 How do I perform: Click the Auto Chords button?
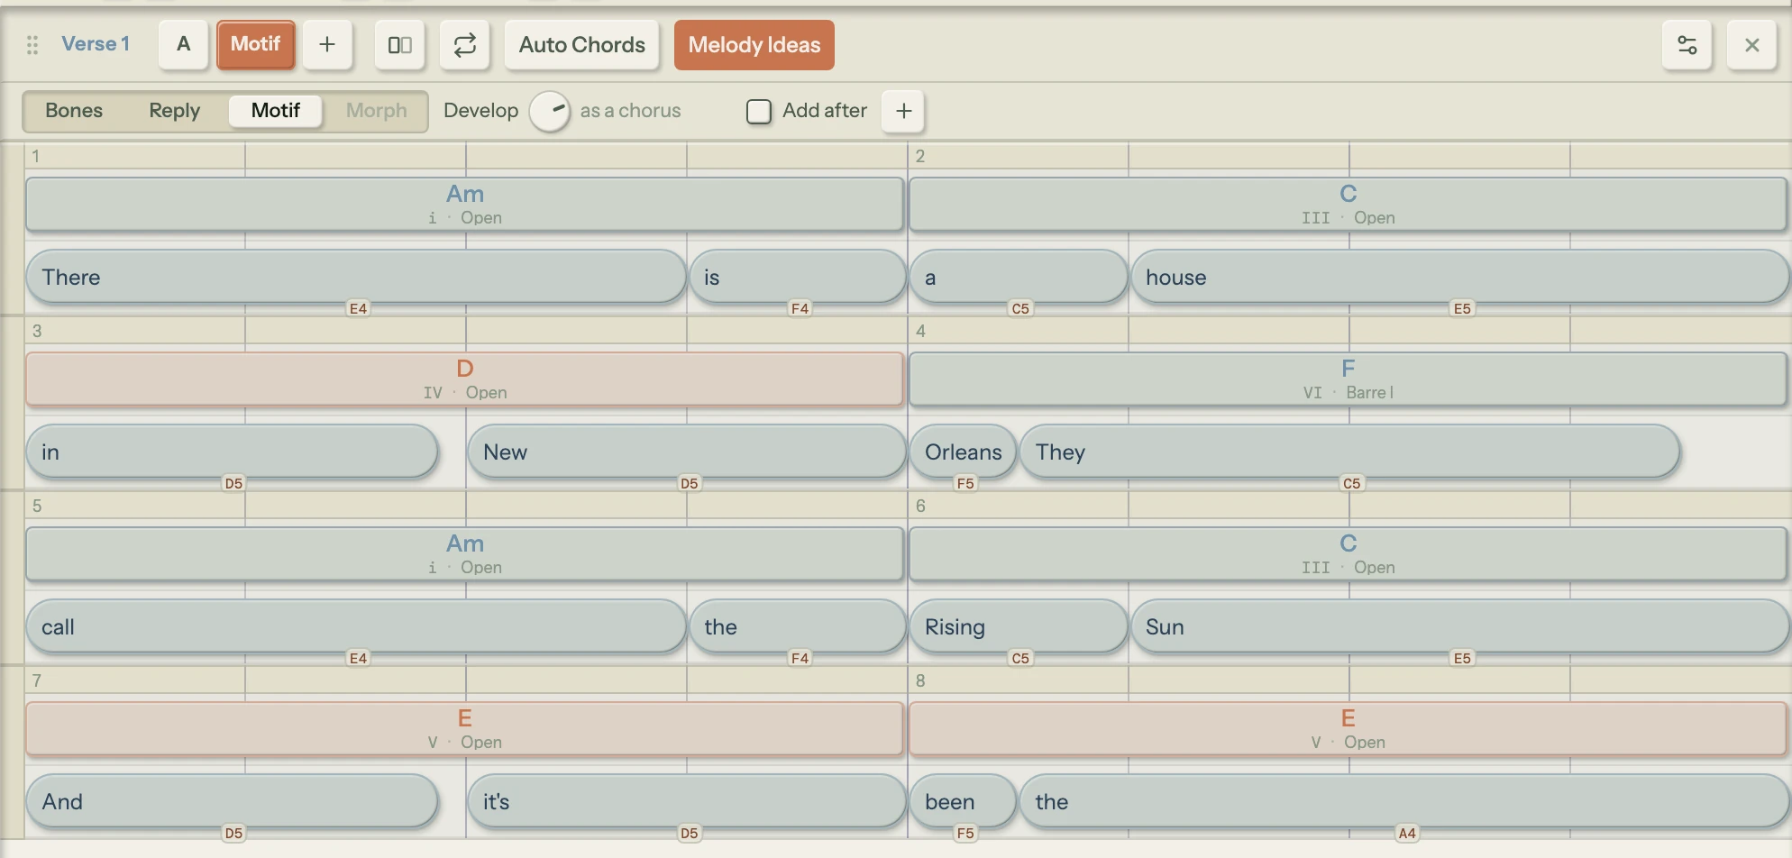point(582,45)
